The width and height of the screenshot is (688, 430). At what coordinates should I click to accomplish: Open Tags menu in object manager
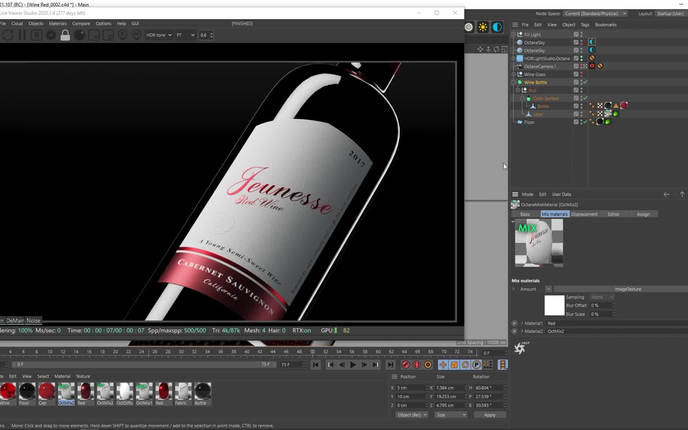(585, 25)
